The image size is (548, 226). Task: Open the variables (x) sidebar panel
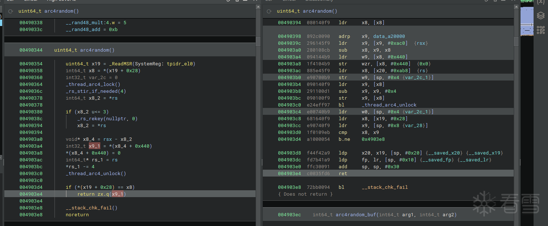coord(540,2)
